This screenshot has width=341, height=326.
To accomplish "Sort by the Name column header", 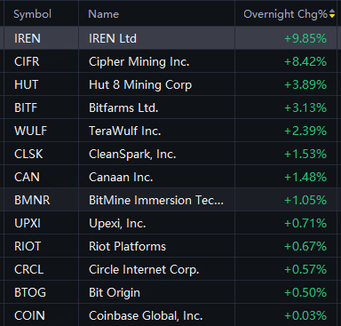I will [x=103, y=14].
